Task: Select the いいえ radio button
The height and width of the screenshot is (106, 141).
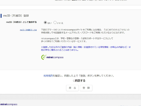Action: (x=55, y=23)
